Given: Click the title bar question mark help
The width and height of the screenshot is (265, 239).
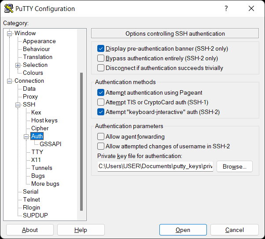Looking at the screenshot, I should coord(226,9).
